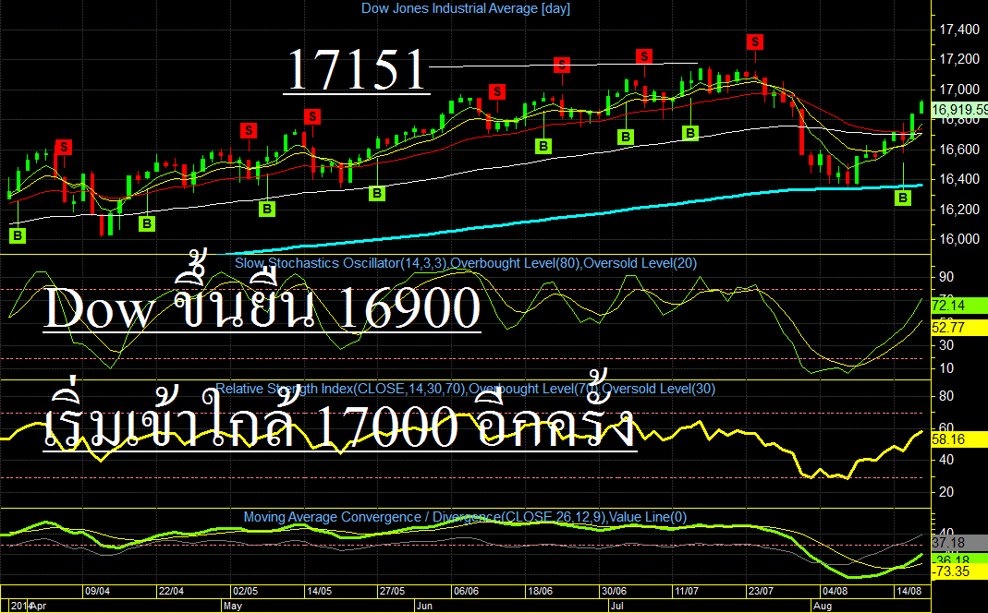
Task: Click the 22/04 date label
Action: 171,591
